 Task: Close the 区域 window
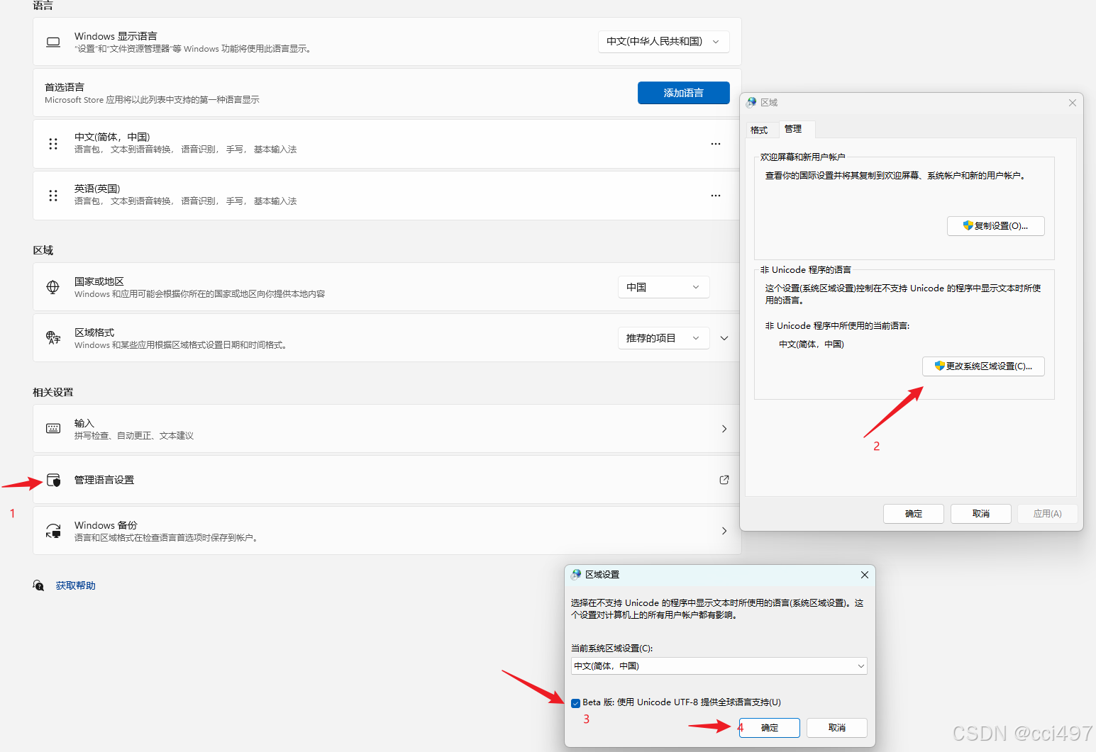(1073, 103)
